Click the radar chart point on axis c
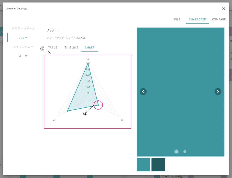The image size is (232, 178). point(67,111)
